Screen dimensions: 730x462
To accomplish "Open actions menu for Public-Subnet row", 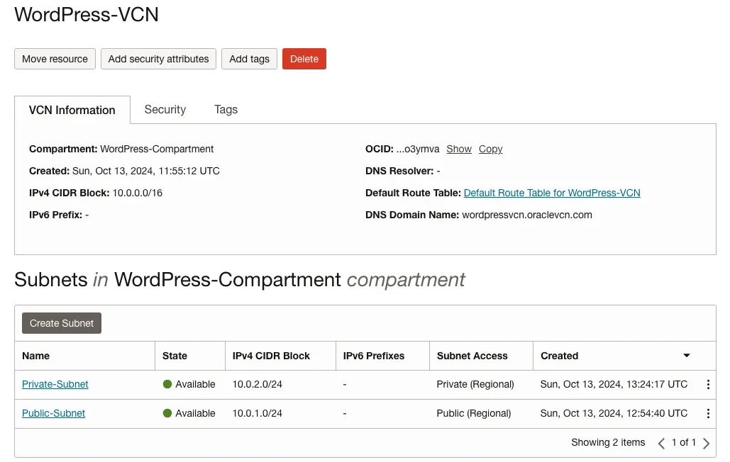I will click(707, 413).
